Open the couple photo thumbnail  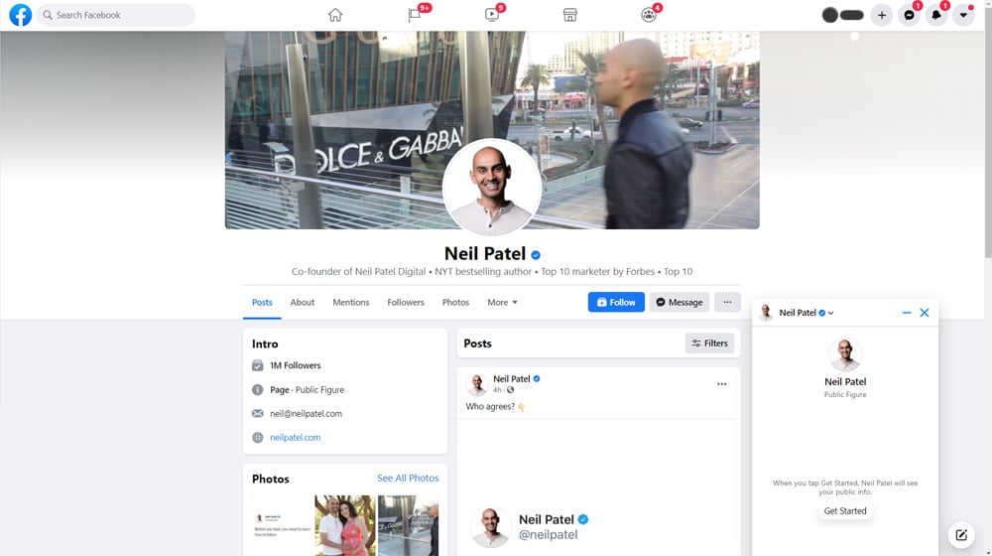pos(345,525)
